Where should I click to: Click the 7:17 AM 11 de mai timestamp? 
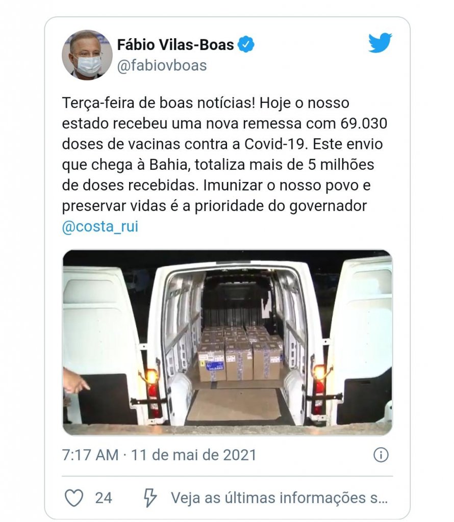coord(159,455)
